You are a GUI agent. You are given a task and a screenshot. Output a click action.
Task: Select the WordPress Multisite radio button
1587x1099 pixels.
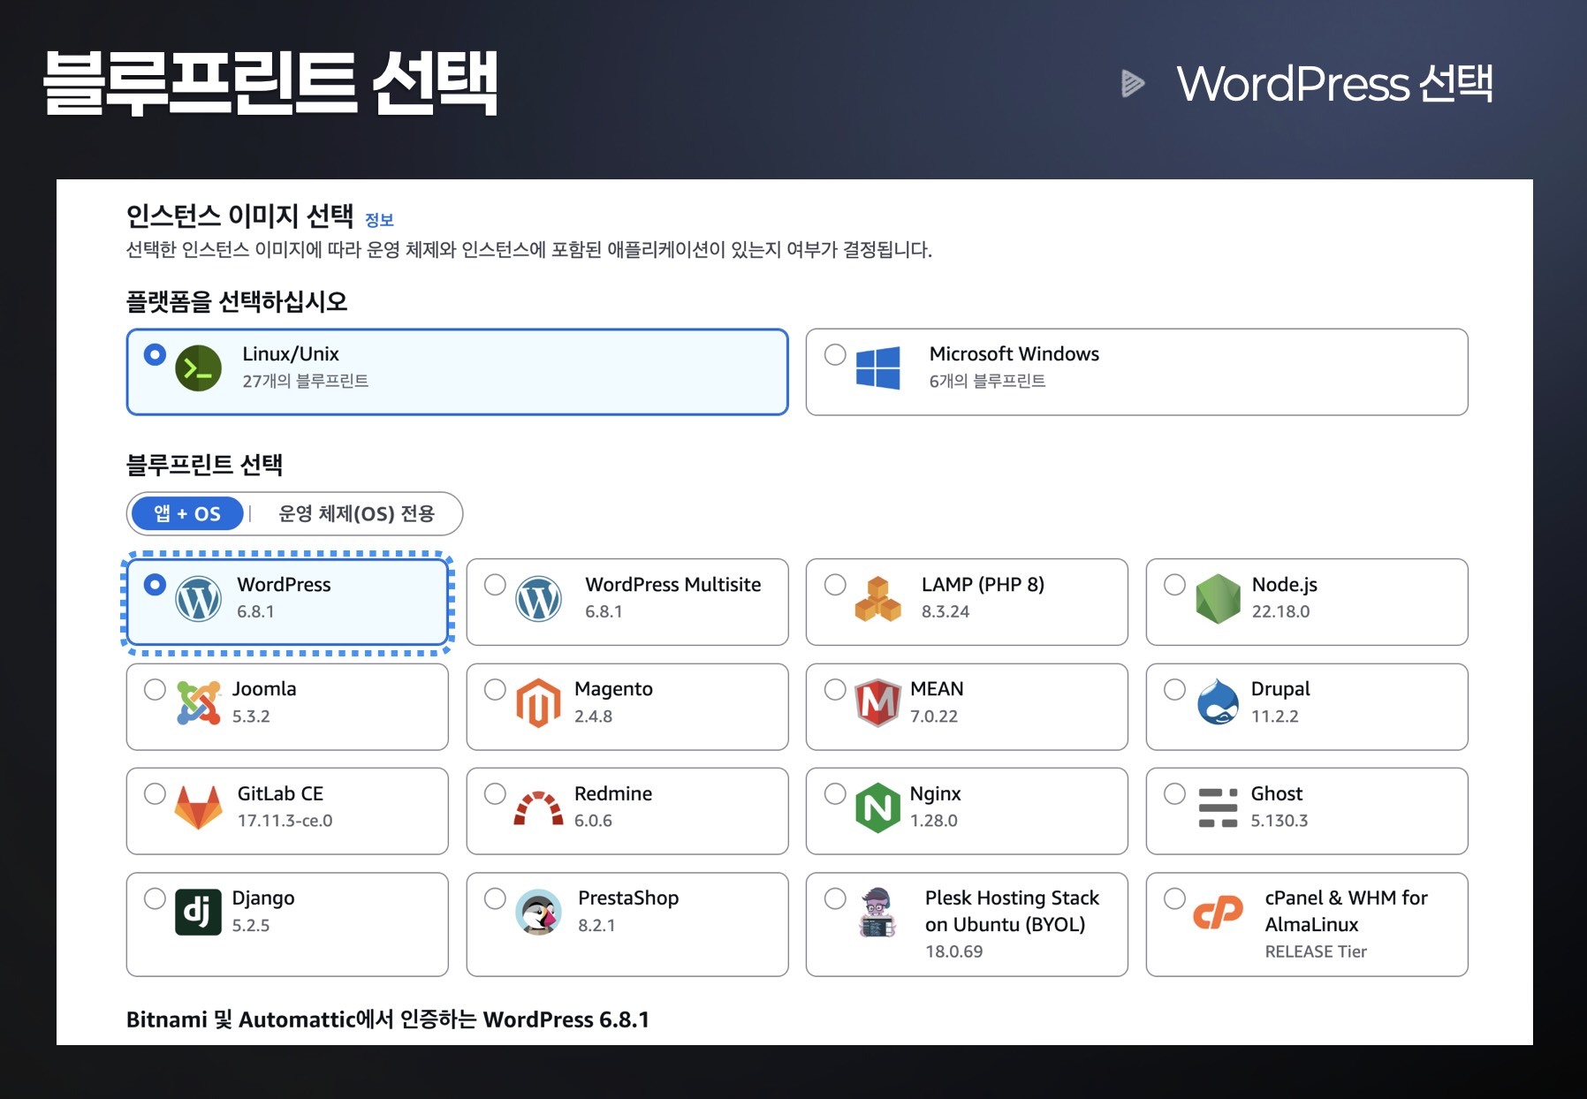[x=495, y=583]
